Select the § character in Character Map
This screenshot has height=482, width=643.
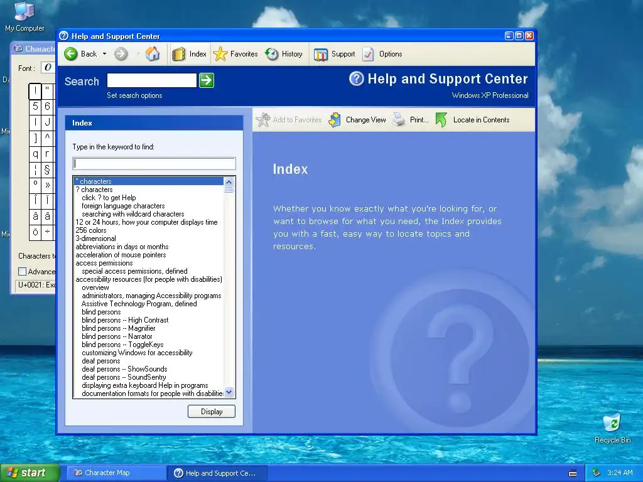[47, 169]
